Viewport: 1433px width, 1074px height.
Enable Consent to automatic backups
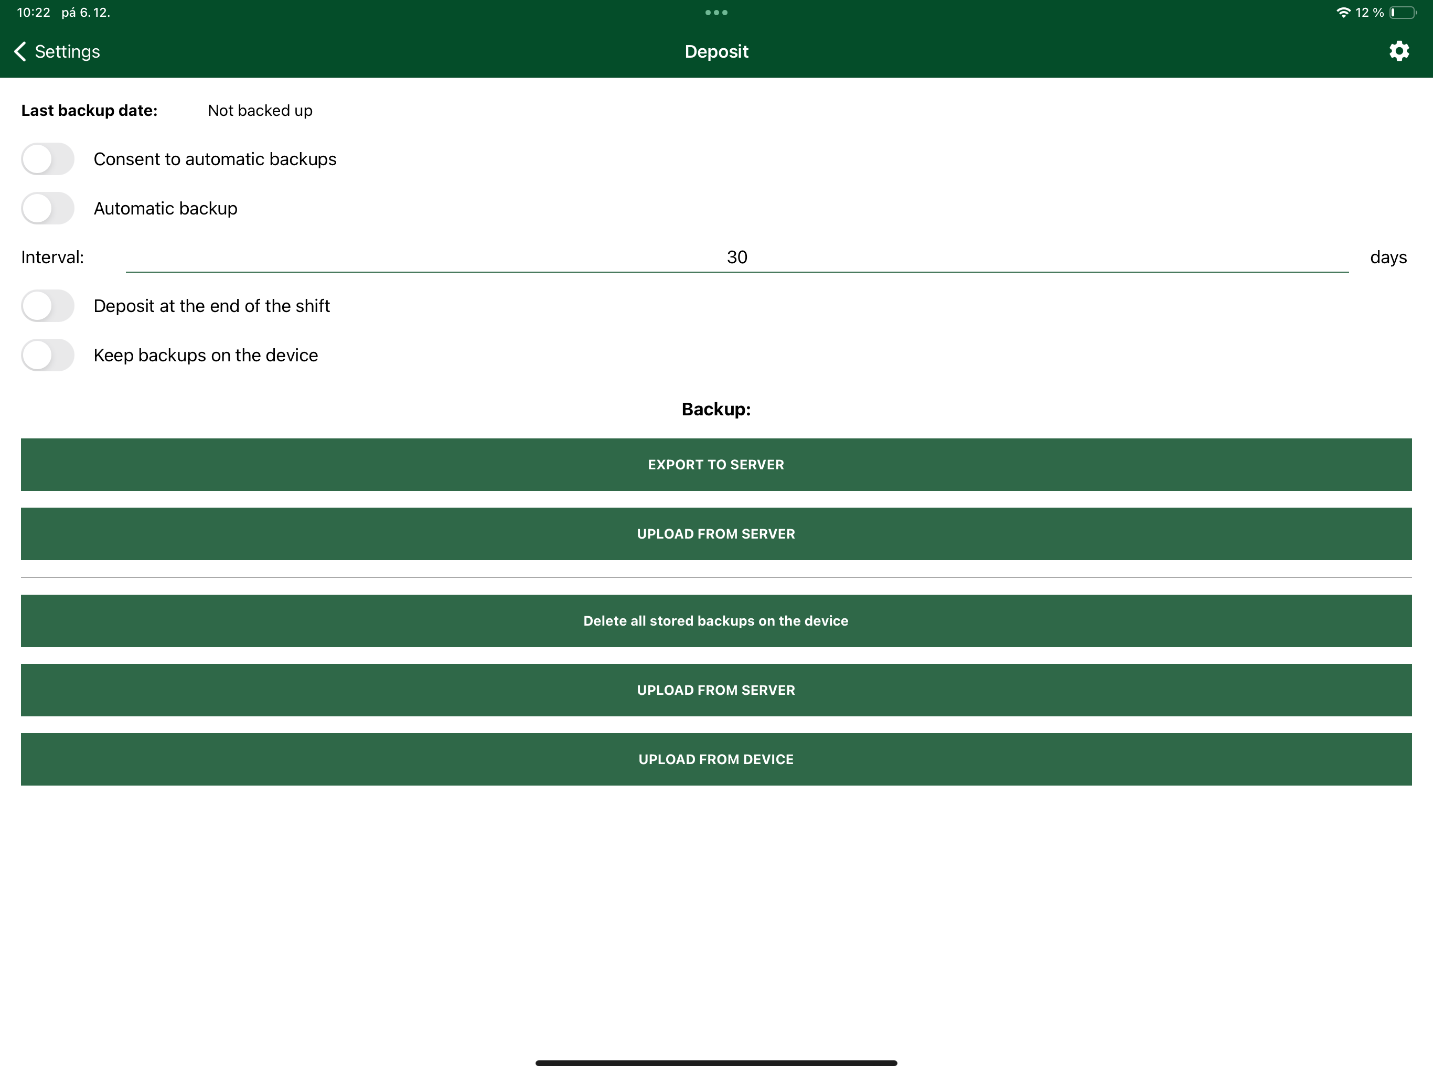tap(47, 159)
